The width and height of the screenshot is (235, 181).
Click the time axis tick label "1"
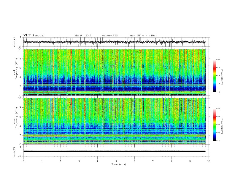pos(42,161)
